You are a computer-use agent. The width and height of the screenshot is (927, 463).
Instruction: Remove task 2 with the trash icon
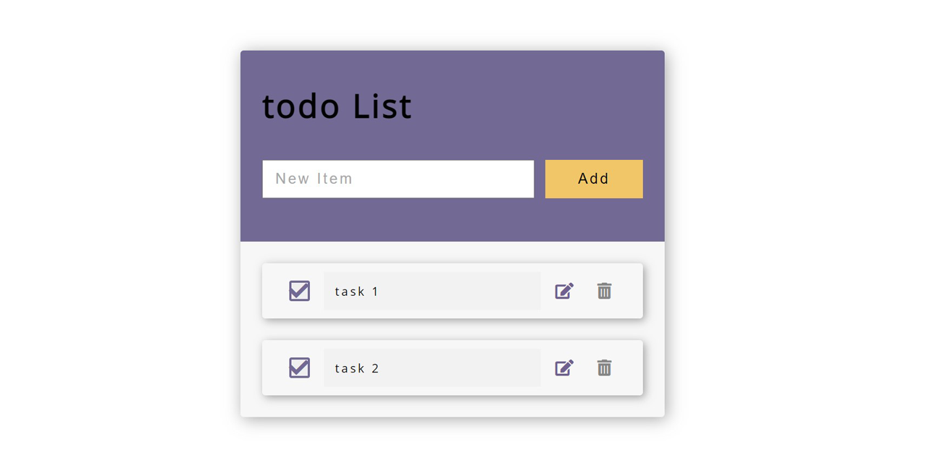pos(604,368)
